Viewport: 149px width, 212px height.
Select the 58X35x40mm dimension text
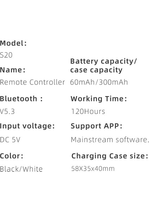tap(93, 169)
